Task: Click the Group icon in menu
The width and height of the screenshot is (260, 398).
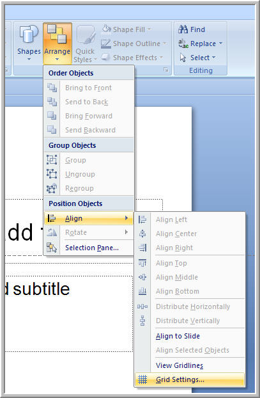Action: 52,160
